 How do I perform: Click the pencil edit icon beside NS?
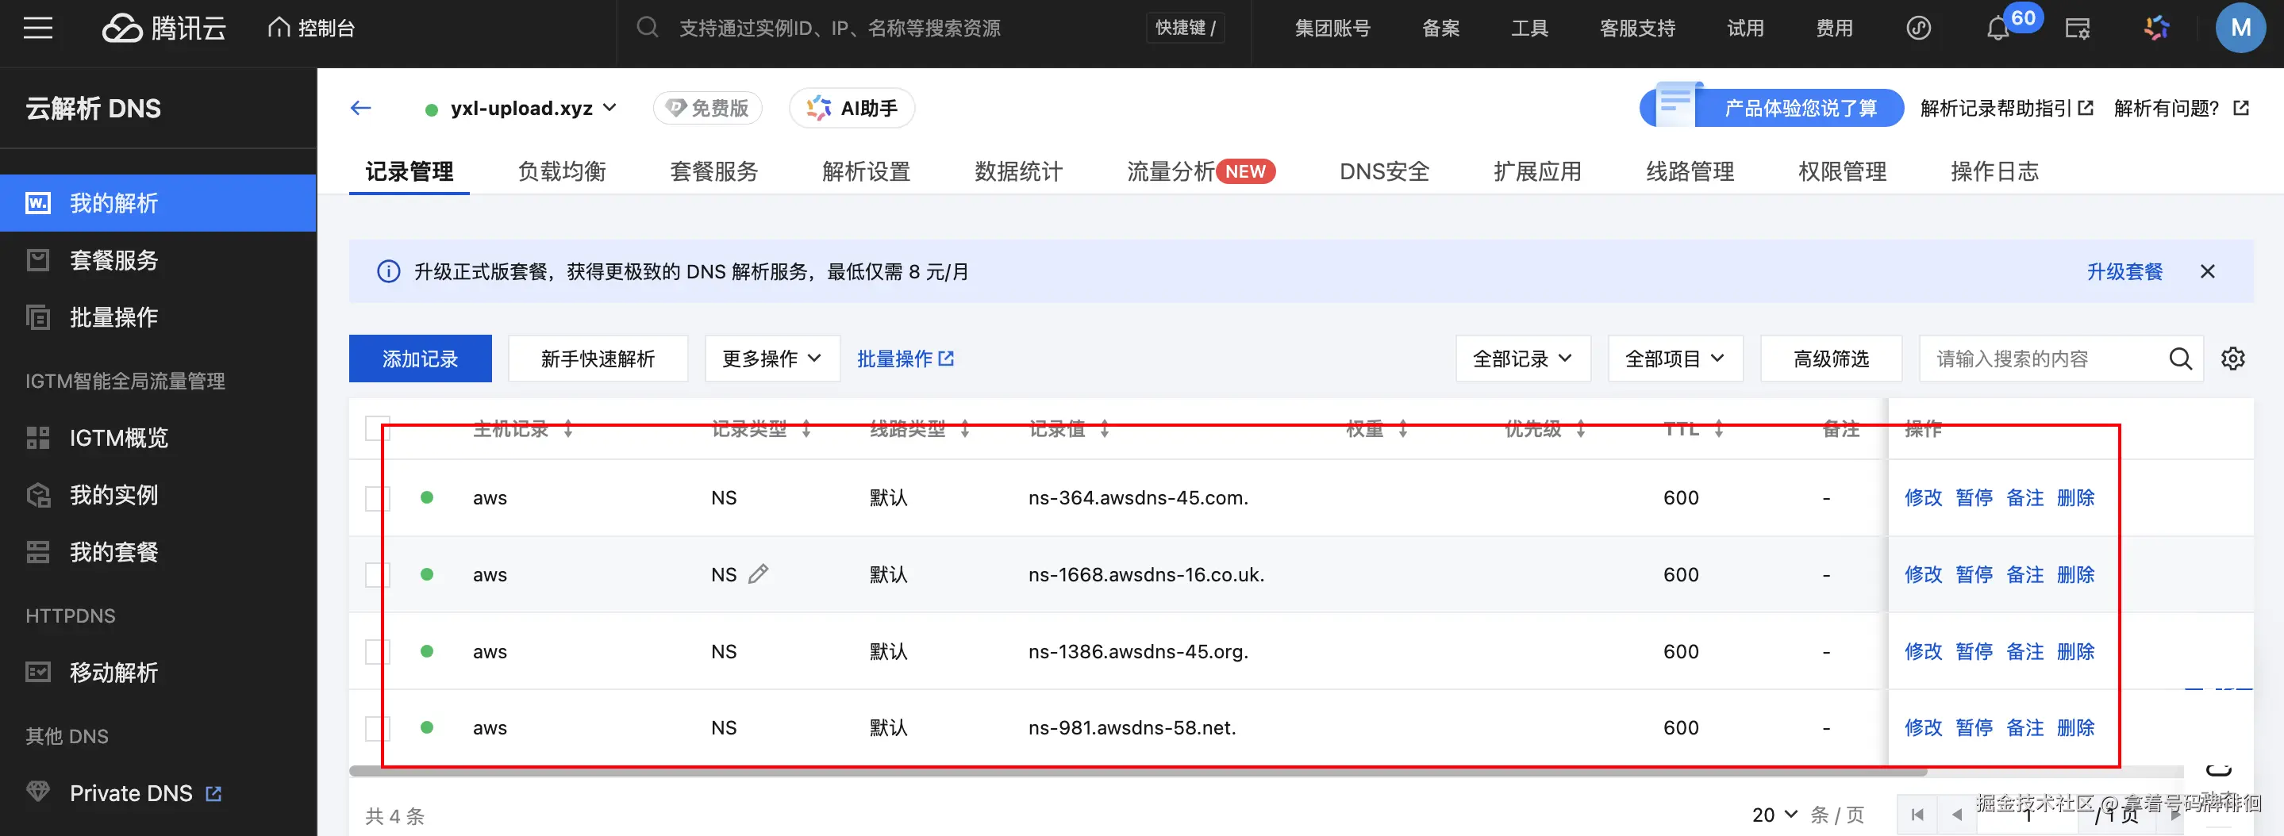(758, 574)
